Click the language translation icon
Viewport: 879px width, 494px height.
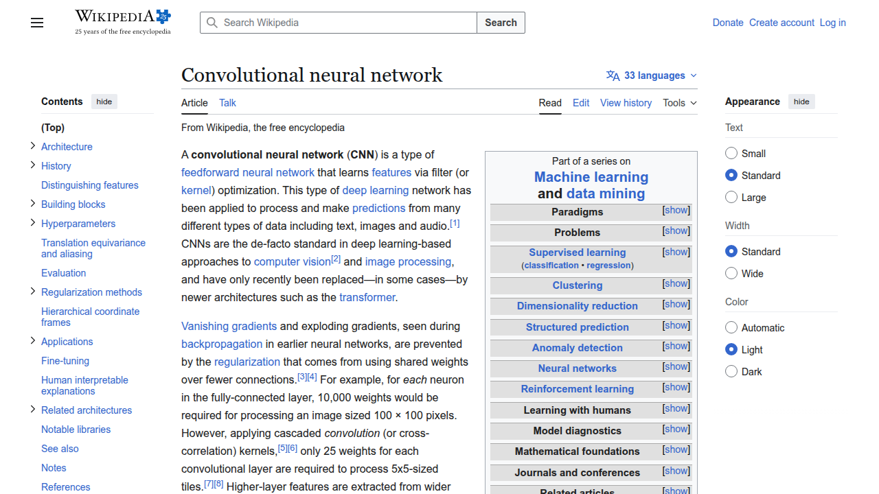click(x=613, y=75)
